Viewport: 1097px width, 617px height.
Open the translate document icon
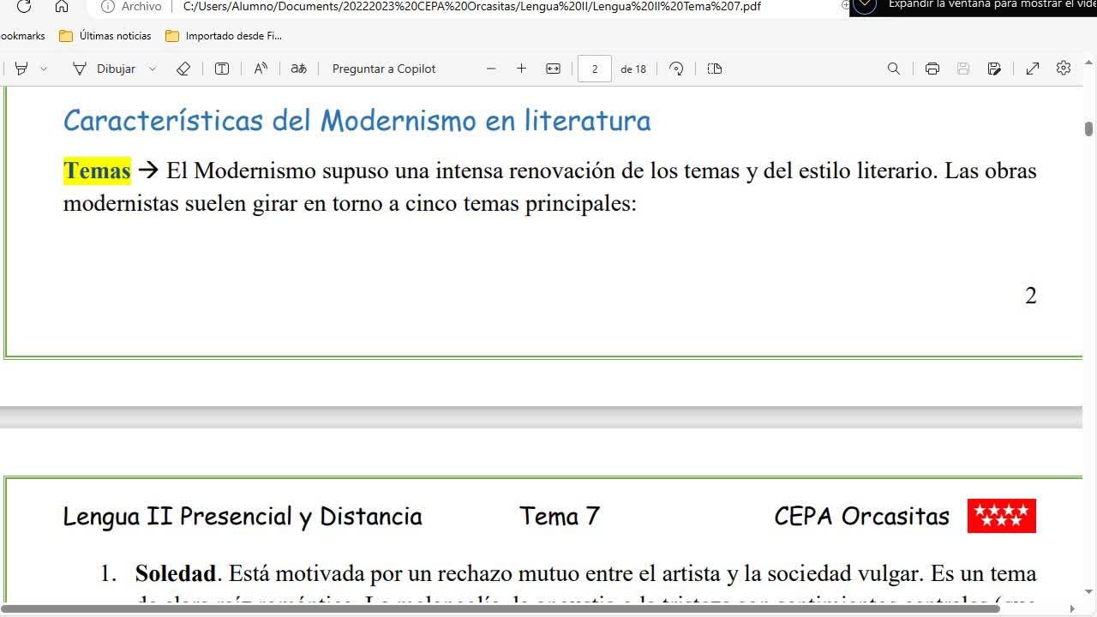(x=298, y=69)
